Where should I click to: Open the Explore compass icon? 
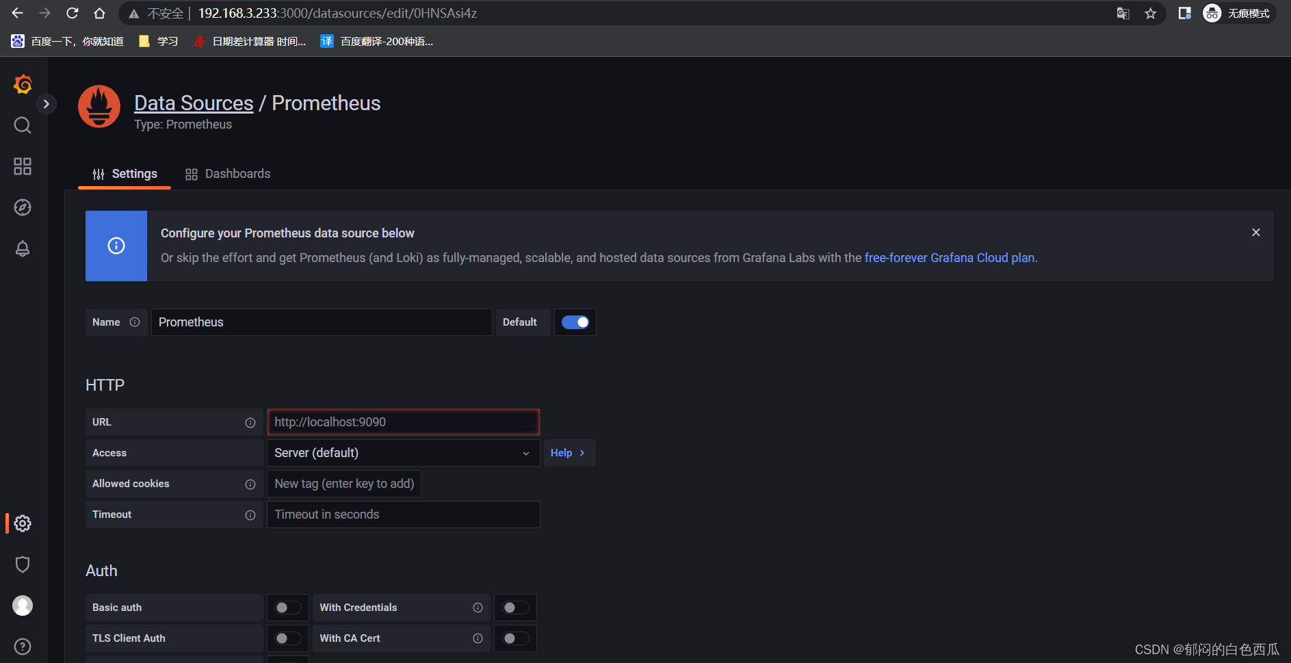23,207
